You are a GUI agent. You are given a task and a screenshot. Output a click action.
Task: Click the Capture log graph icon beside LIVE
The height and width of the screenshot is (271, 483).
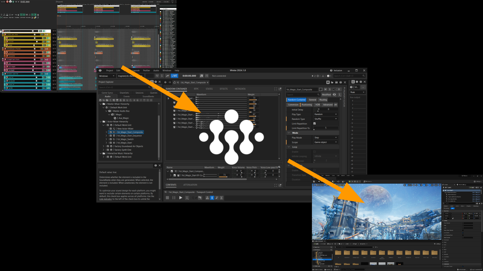tap(168, 76)
